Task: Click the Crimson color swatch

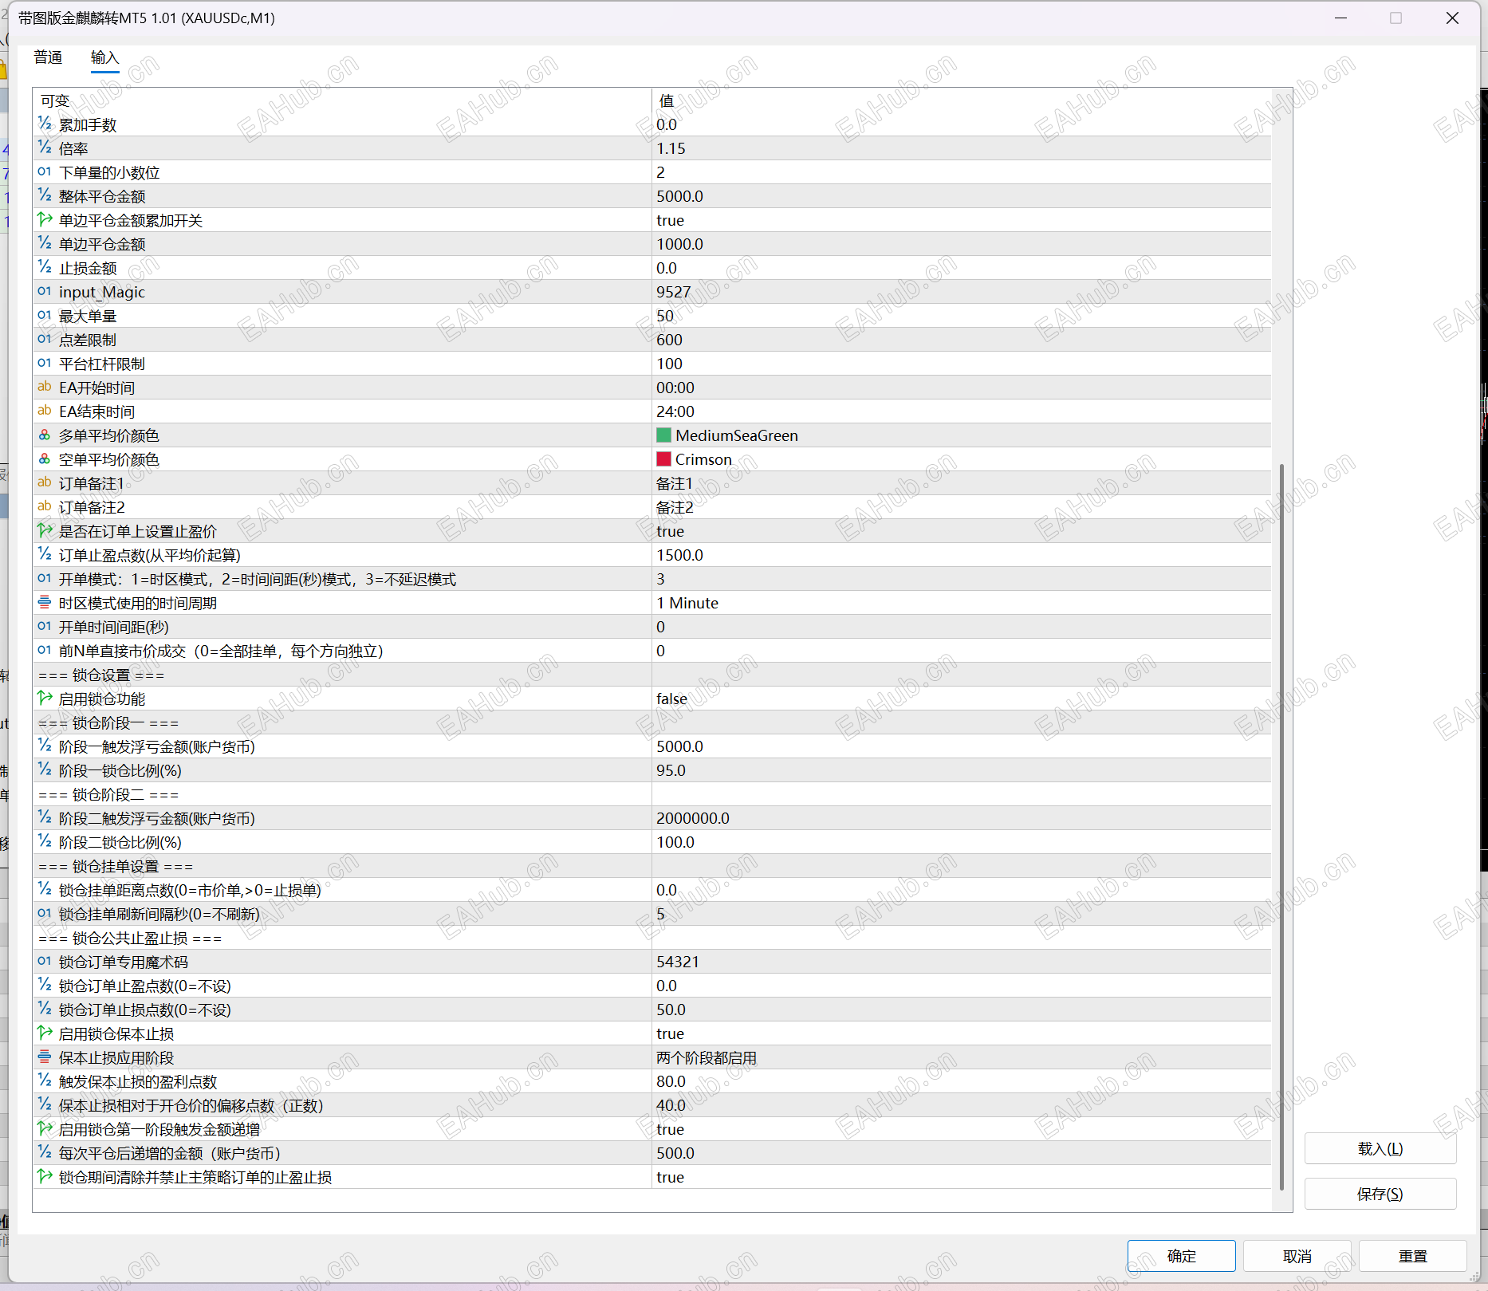Action: [664, 459]
